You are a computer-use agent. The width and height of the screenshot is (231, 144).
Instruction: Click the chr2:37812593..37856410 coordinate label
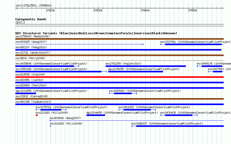tap(33, 6)
